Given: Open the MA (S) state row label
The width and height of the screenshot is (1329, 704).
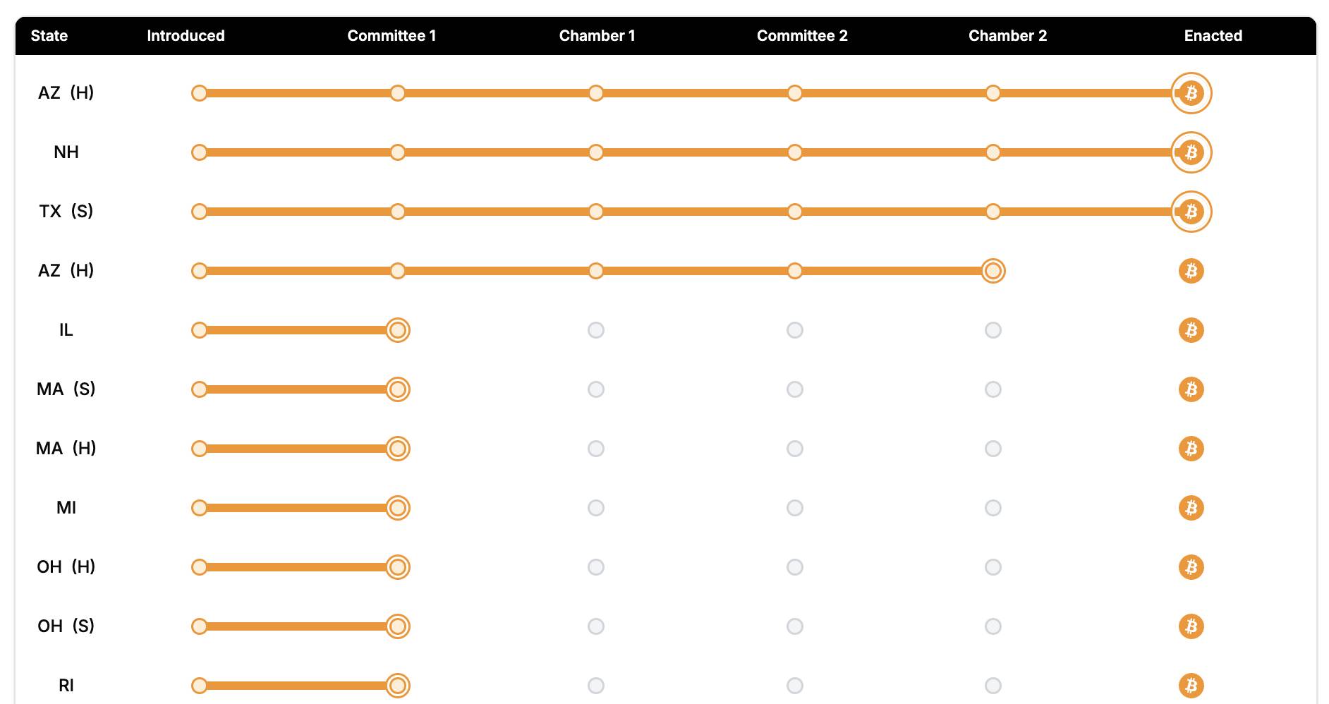Looking at the screenshot, I should [x=66, y=389].
